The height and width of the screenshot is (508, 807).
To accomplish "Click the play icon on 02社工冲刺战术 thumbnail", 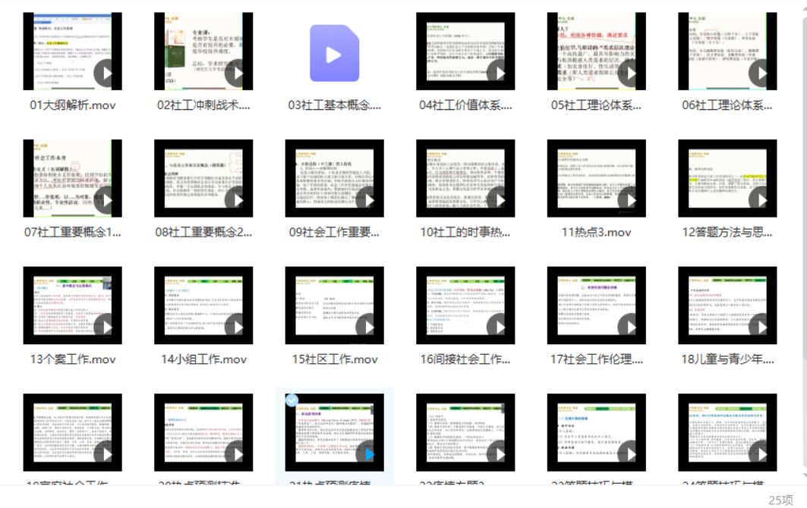I will (x=235, y=73).
